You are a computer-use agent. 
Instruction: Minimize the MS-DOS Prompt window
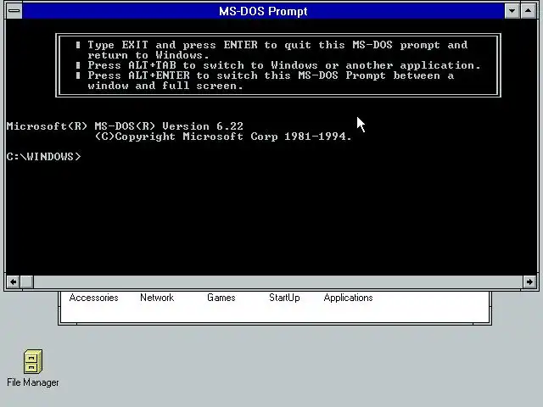click(512, 11)
